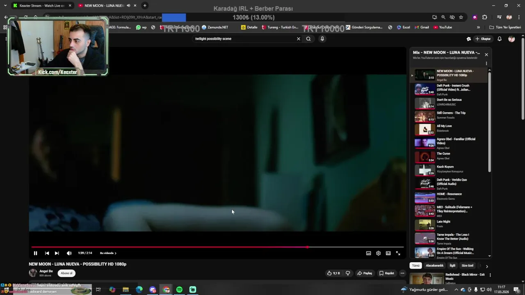
Task: Play 'Kazılı Kuyum' in the playlist
Action: point(450,170)
